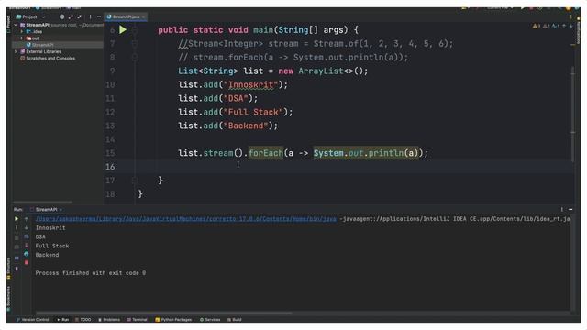Run main method from green gutter arrow
Image resolution: width=587 pixels, height=330 pixels.
[x=123, y=29]
